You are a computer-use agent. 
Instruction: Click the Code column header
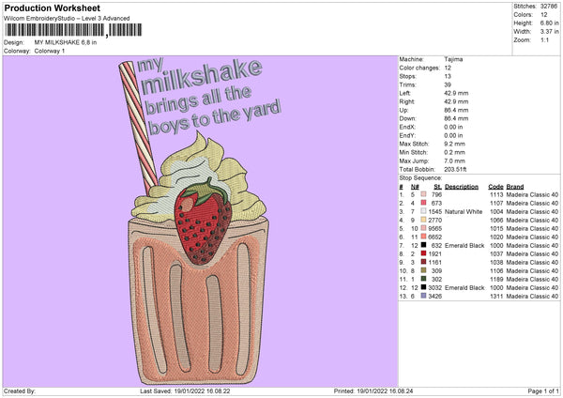495,187
